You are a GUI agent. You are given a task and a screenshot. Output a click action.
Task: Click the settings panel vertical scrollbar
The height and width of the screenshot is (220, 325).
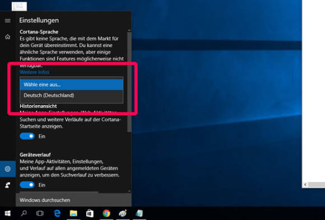click(129, 82)
